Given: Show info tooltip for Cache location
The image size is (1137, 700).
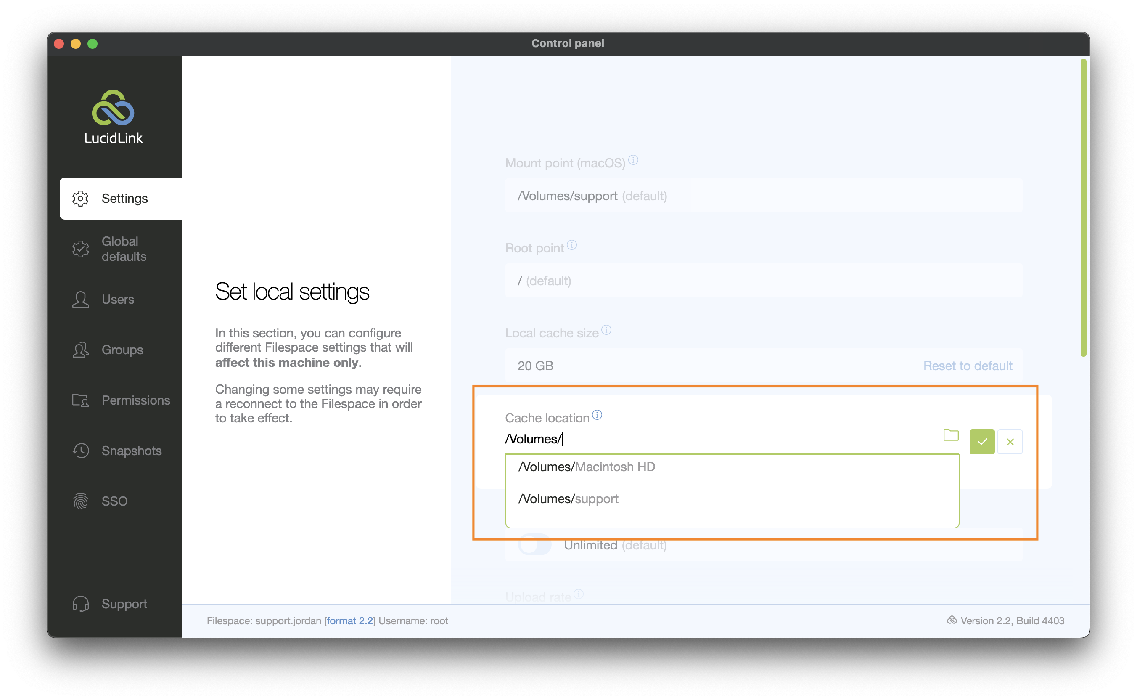Looking at the screenshot, I should 598,415.
